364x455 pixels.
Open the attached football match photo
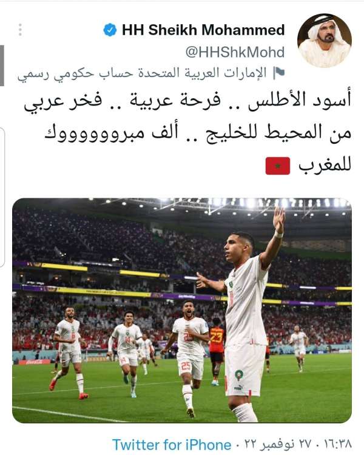[182, 311]
